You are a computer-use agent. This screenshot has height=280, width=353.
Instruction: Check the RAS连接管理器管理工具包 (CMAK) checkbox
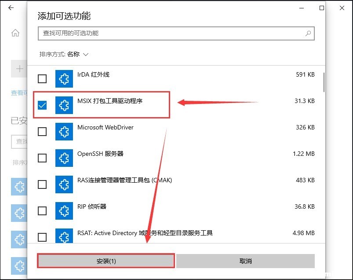click(42, 184)
